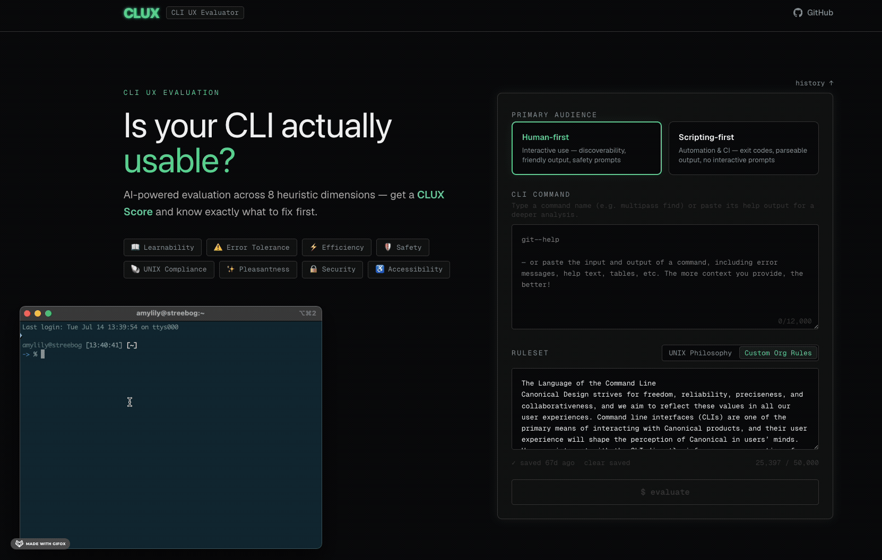Click the Safety tag label
This screenshot has width=882, height=560.
(x=409, y=248)
